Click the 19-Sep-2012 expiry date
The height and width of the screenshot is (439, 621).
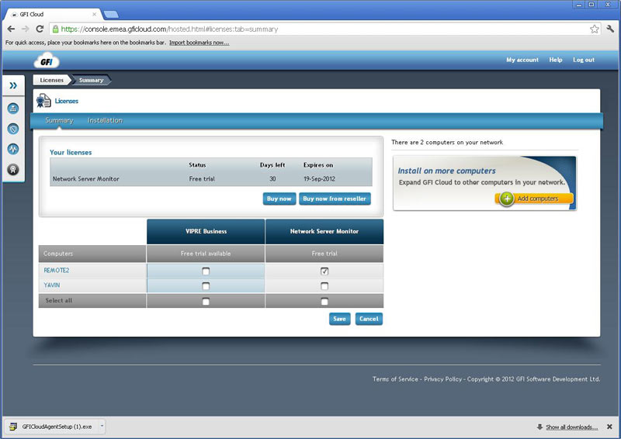319,179
